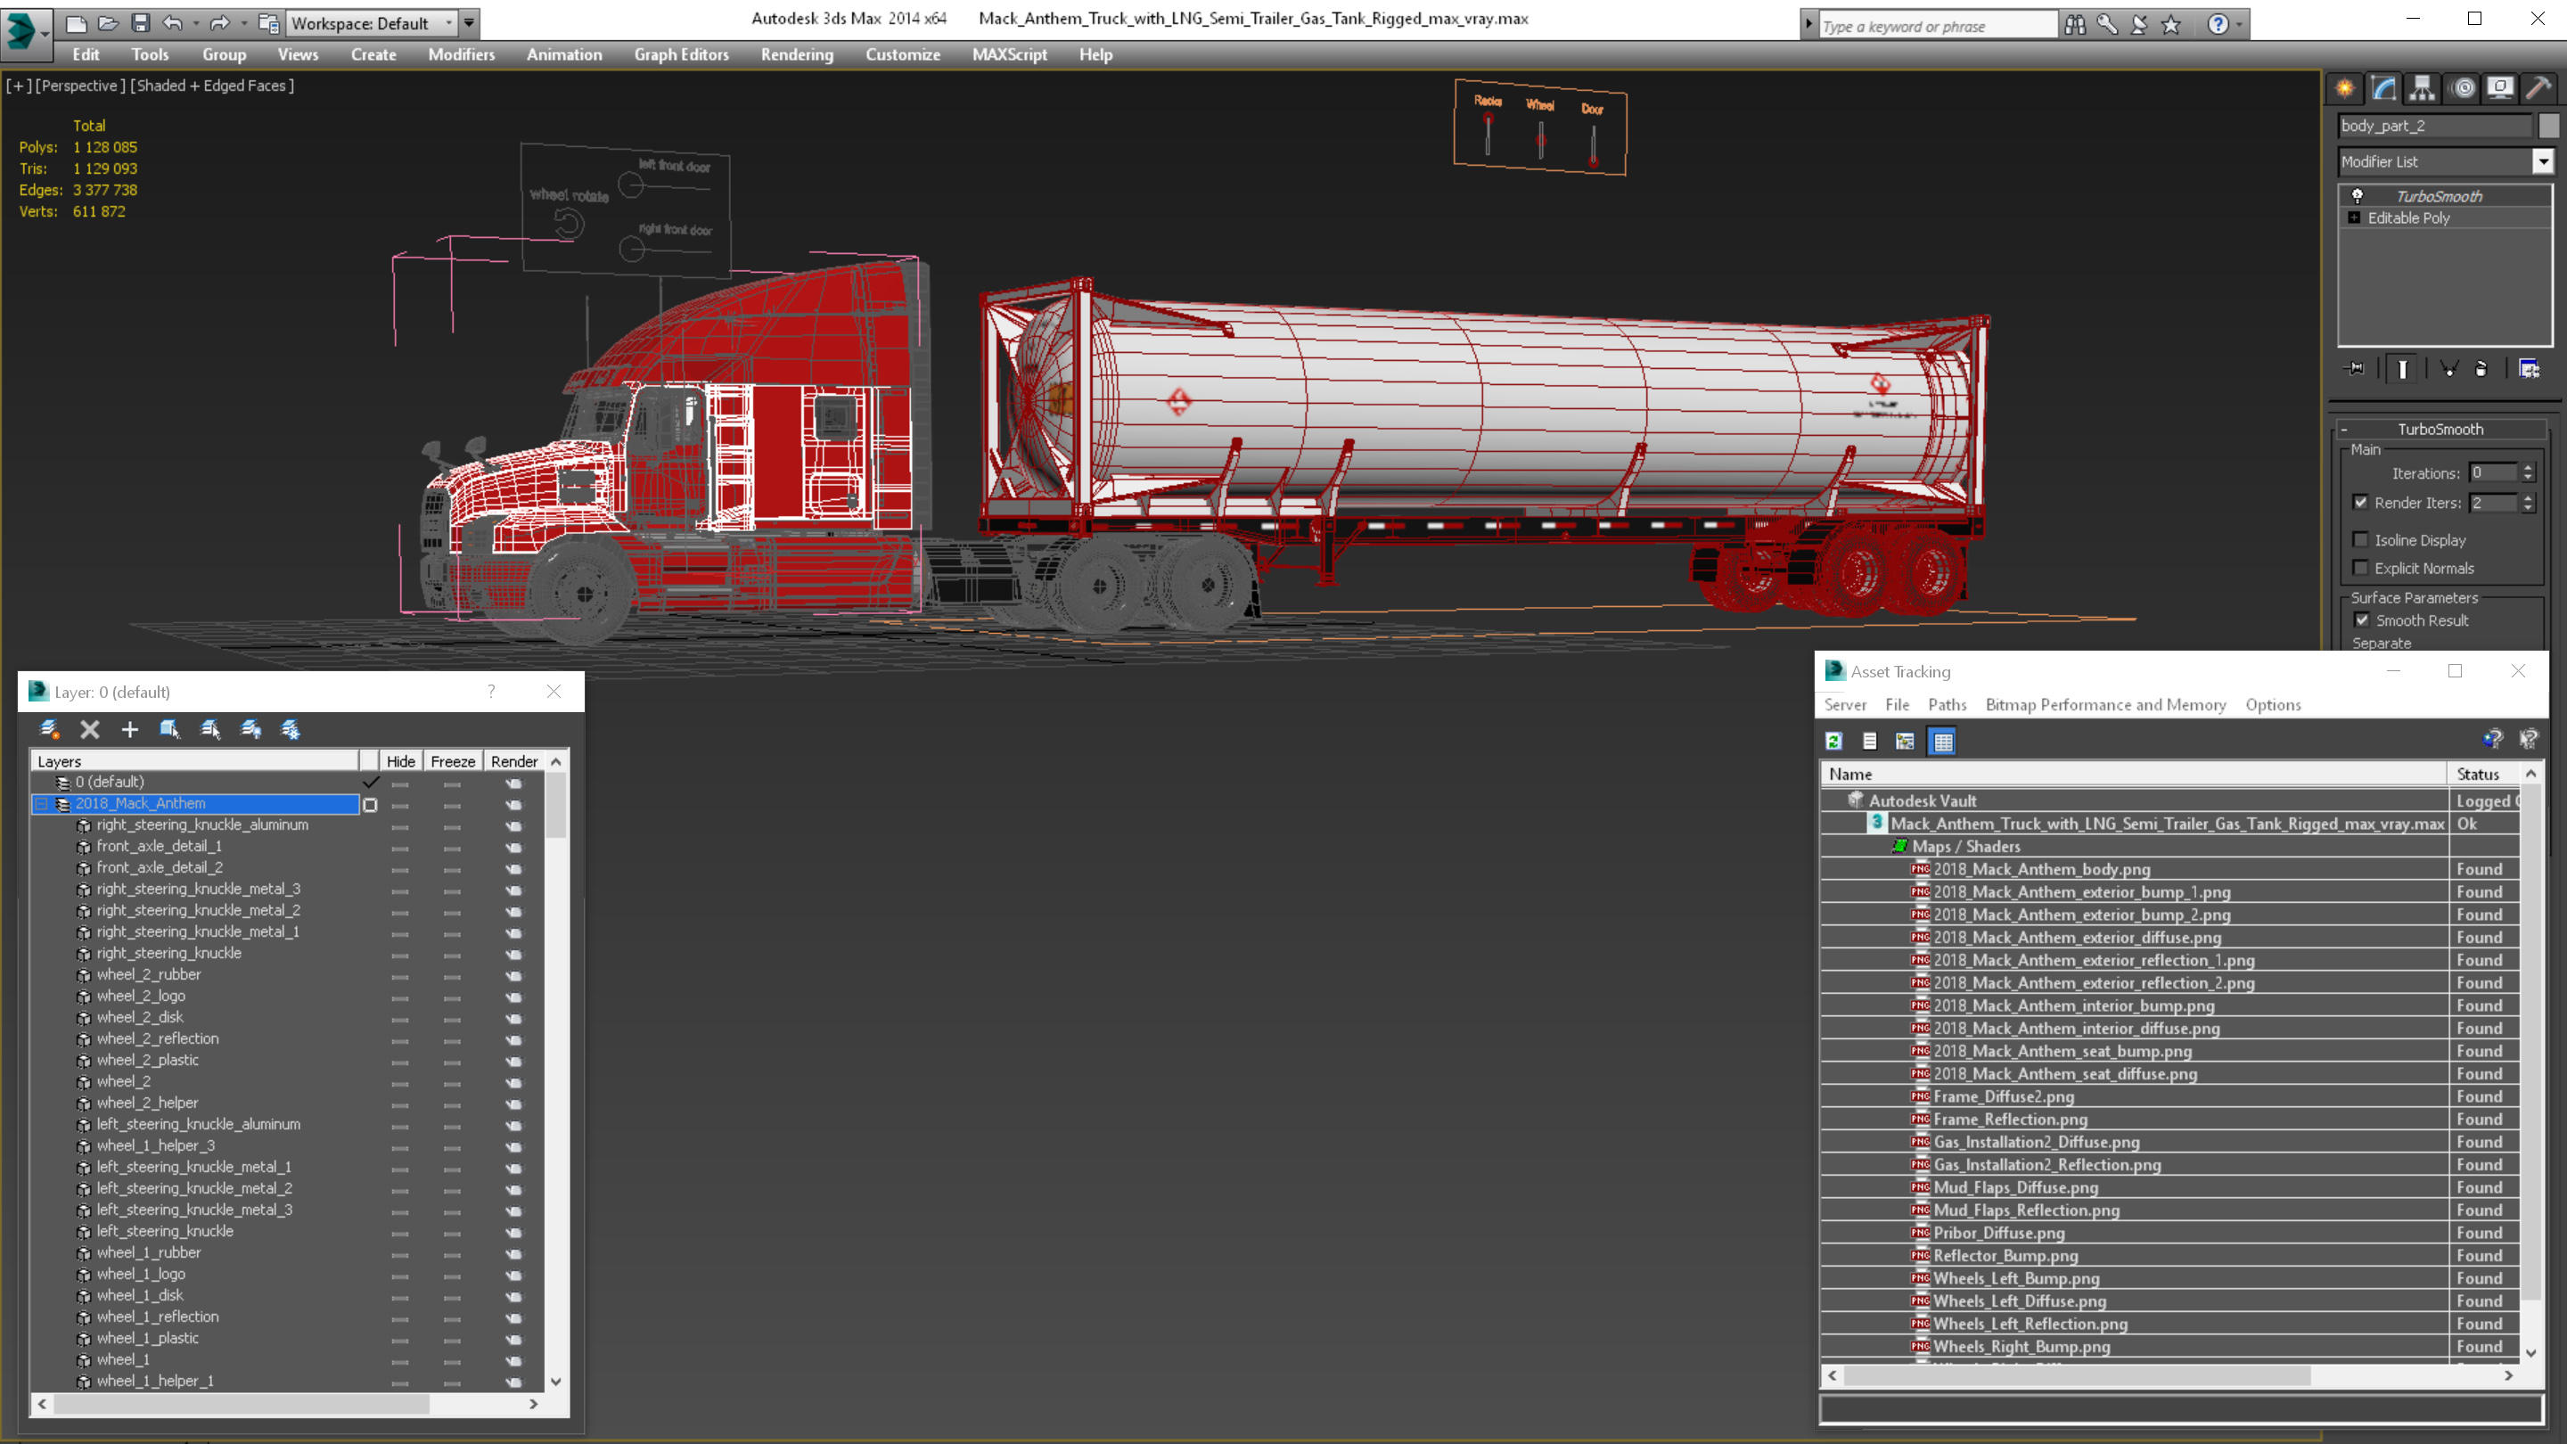Image resolution: width=2567 pixels, height=1444 pixels.
Task: Toggle TurboSmooth modifier lightbulb icon
Action: click(x=2357, y=196)
